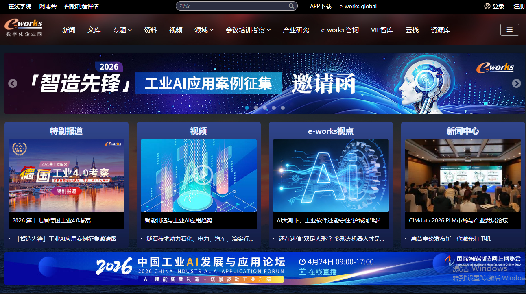526x294 pixels.
Task: Open the 德国工业4.0考察 thumbnail image
Action: coord(66,175)
